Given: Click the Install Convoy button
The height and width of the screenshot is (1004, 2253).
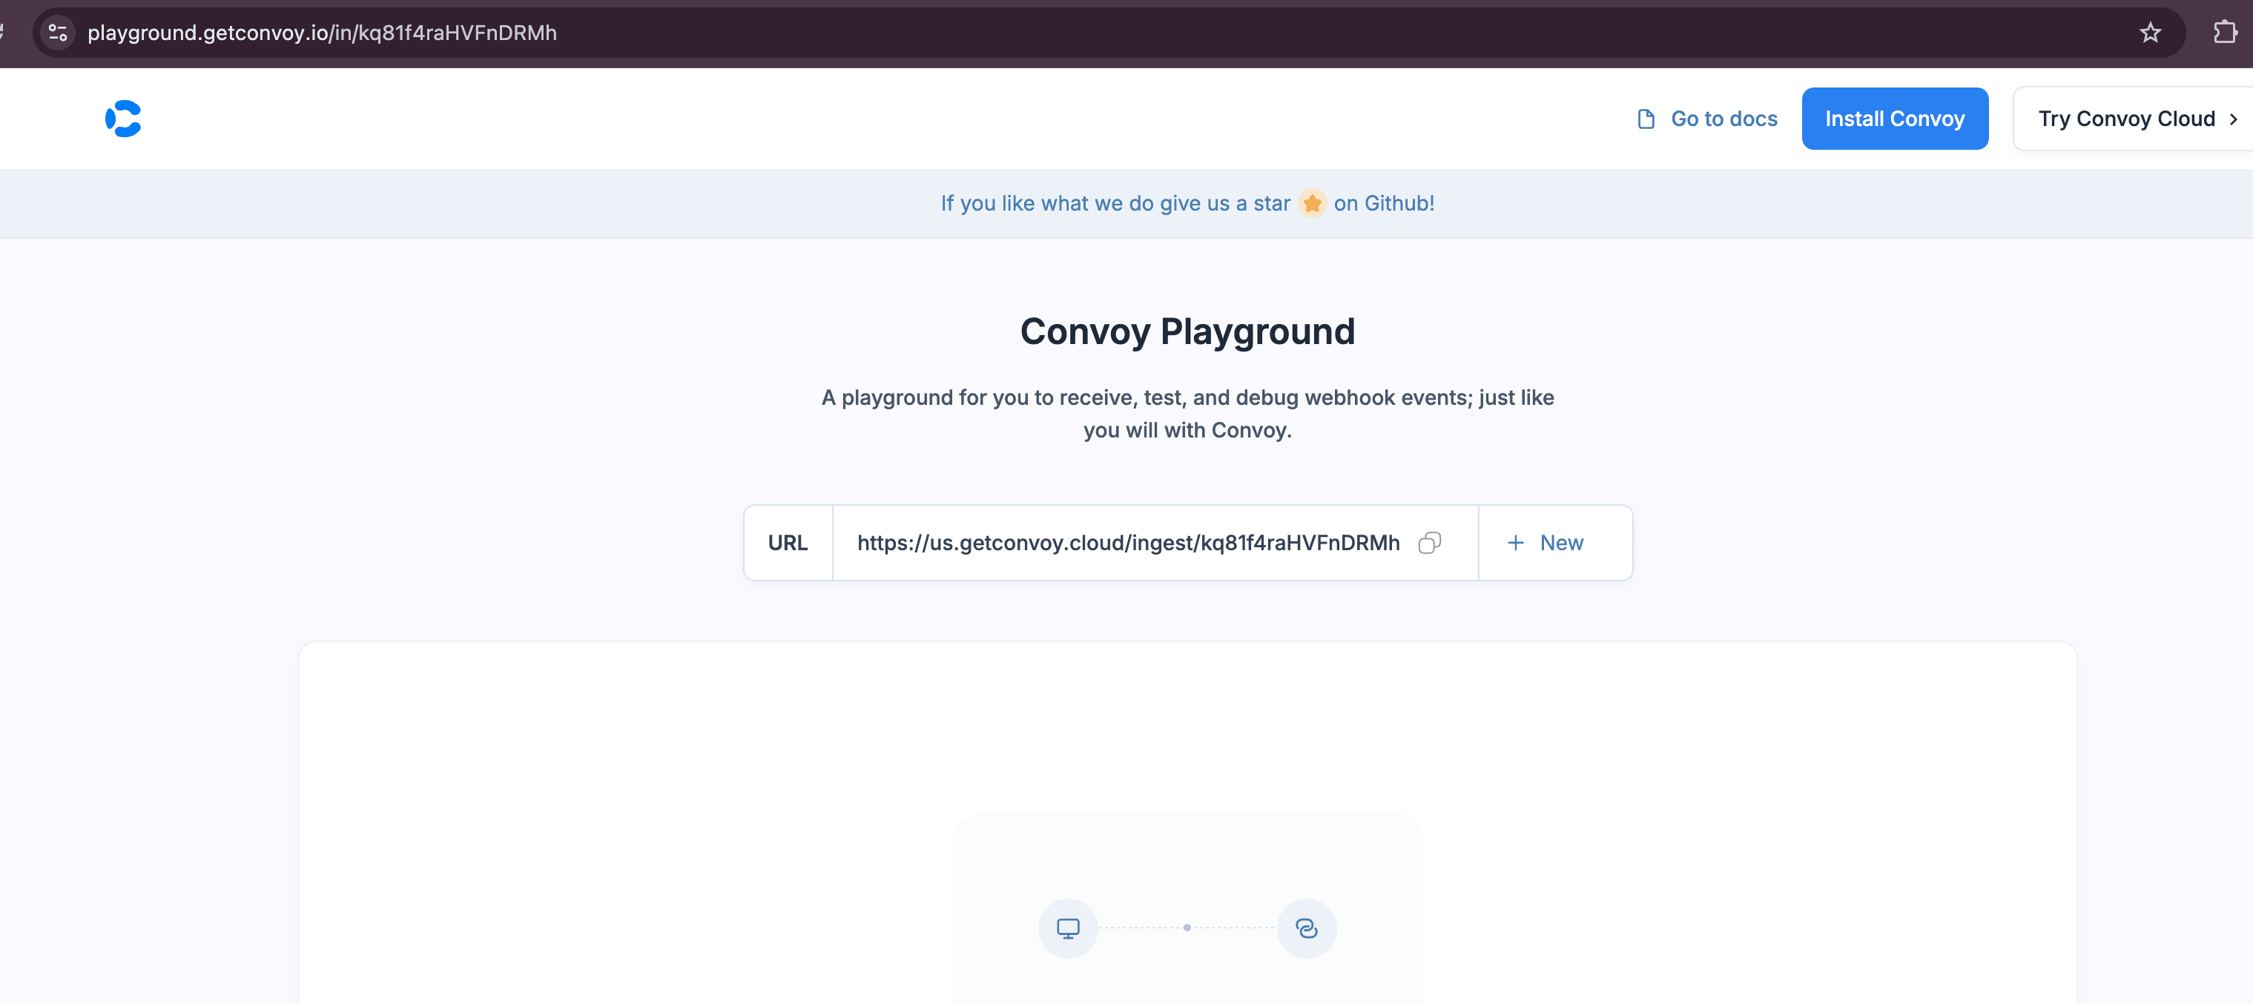Looking at the screenshot, I should click(1894, 119).
